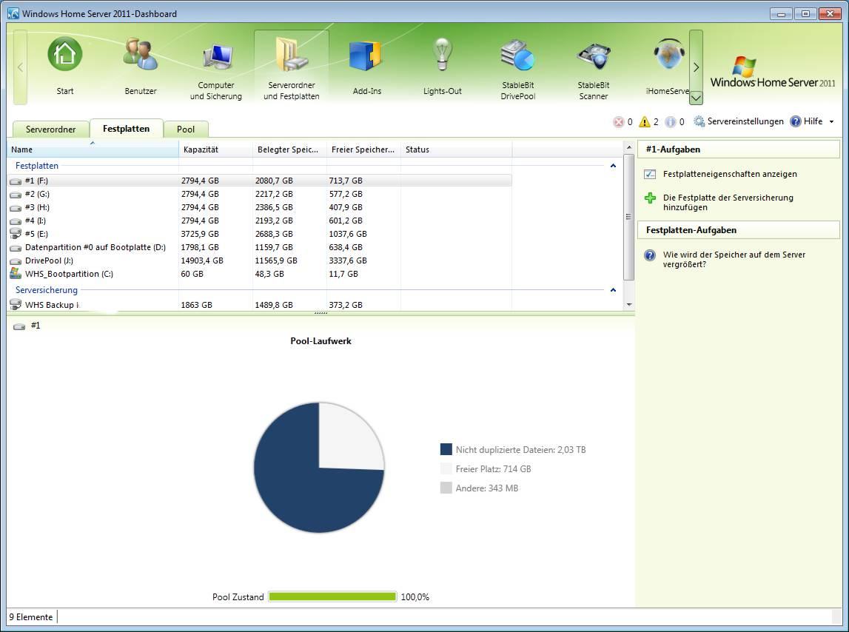Open Festplatteneigenschaften anzeigen task
The width and height of the screenshot is (849, 632).
(x=729, y=174)
